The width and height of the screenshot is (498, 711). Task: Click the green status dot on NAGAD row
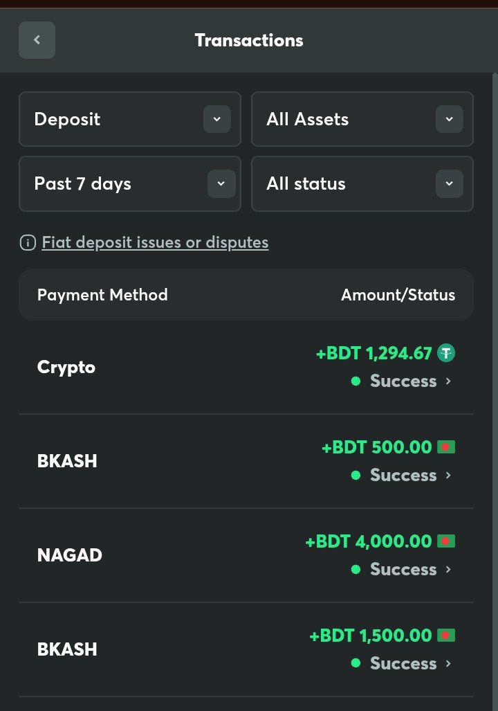coord(356,570)
